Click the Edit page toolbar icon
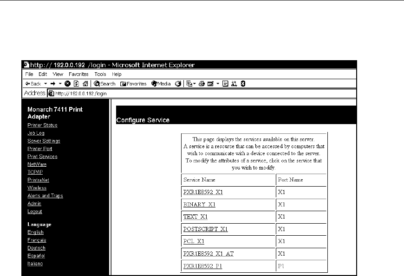The image size is (404, 276). (210, 84)
